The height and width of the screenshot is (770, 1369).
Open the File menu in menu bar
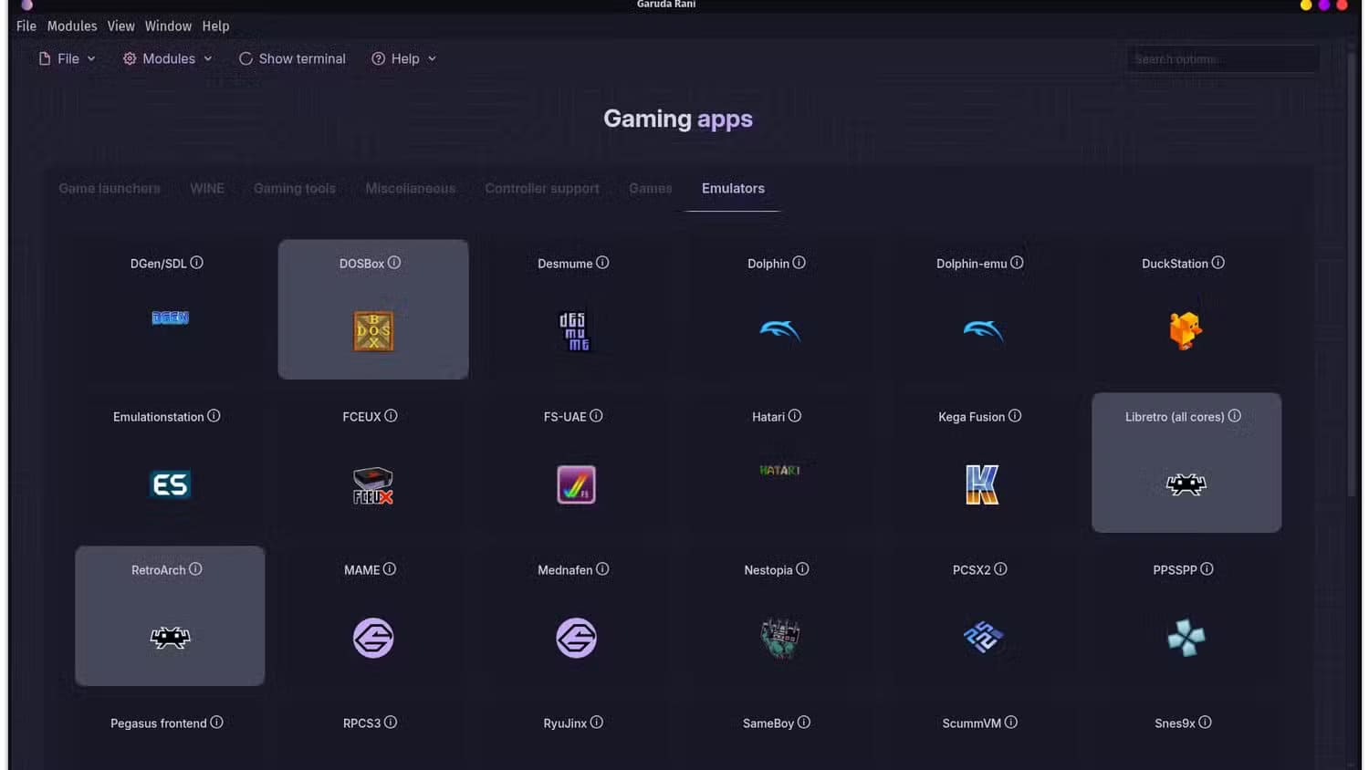(26, 26)
